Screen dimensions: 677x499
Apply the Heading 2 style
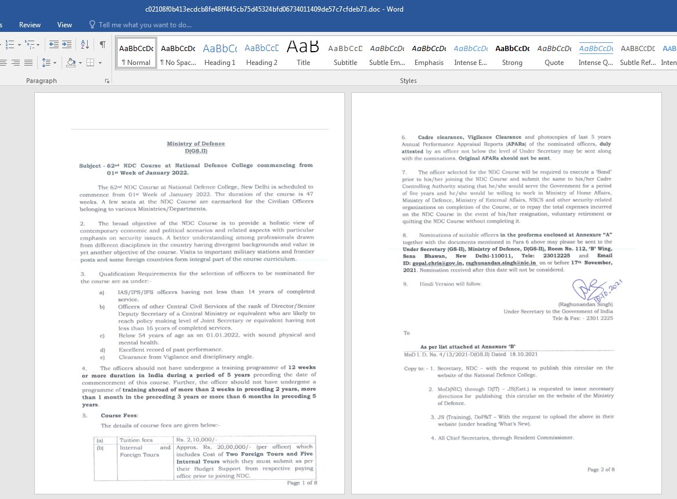pos(262,53)
